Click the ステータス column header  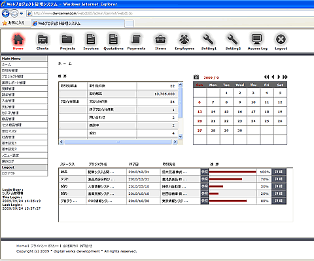click(67, 164)
